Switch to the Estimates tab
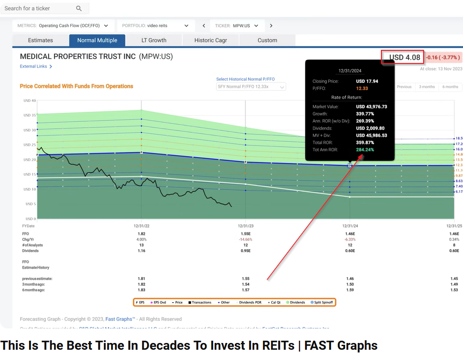The height and width of the screenshot is (357, 463). 40,40
